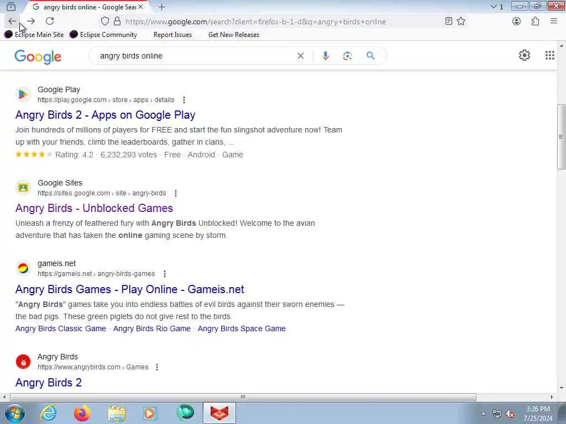Open Angry Birds Space Game sublink

(x=242, y=328)
